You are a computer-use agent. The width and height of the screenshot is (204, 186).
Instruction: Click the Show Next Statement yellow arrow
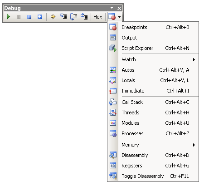pos(53,17)
